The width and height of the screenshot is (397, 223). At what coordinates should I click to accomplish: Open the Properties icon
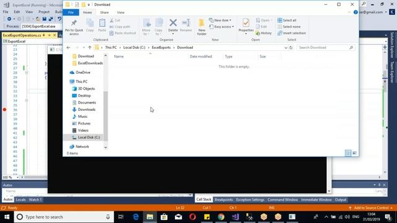pyautogui.click(x=246, y=23)
